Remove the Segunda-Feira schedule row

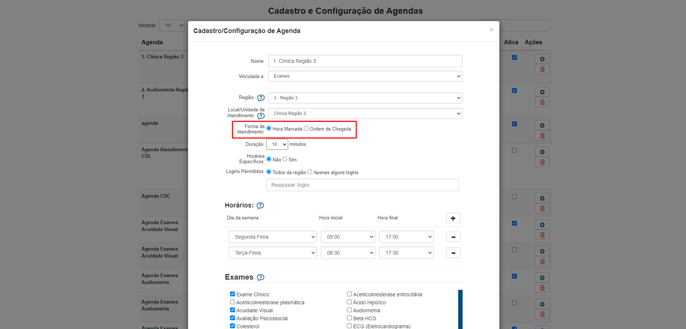click(453, 237)
